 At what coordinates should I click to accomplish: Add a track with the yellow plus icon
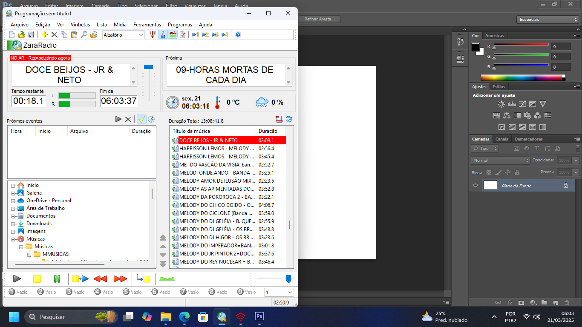click(44, 35)
